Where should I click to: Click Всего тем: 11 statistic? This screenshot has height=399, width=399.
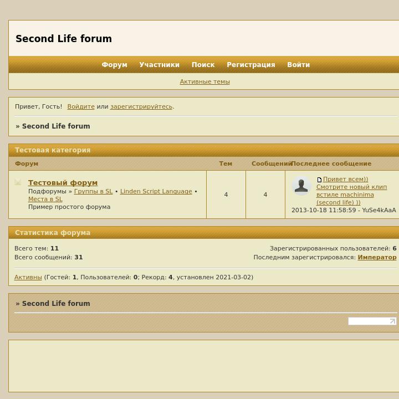[x=37, y=248]
